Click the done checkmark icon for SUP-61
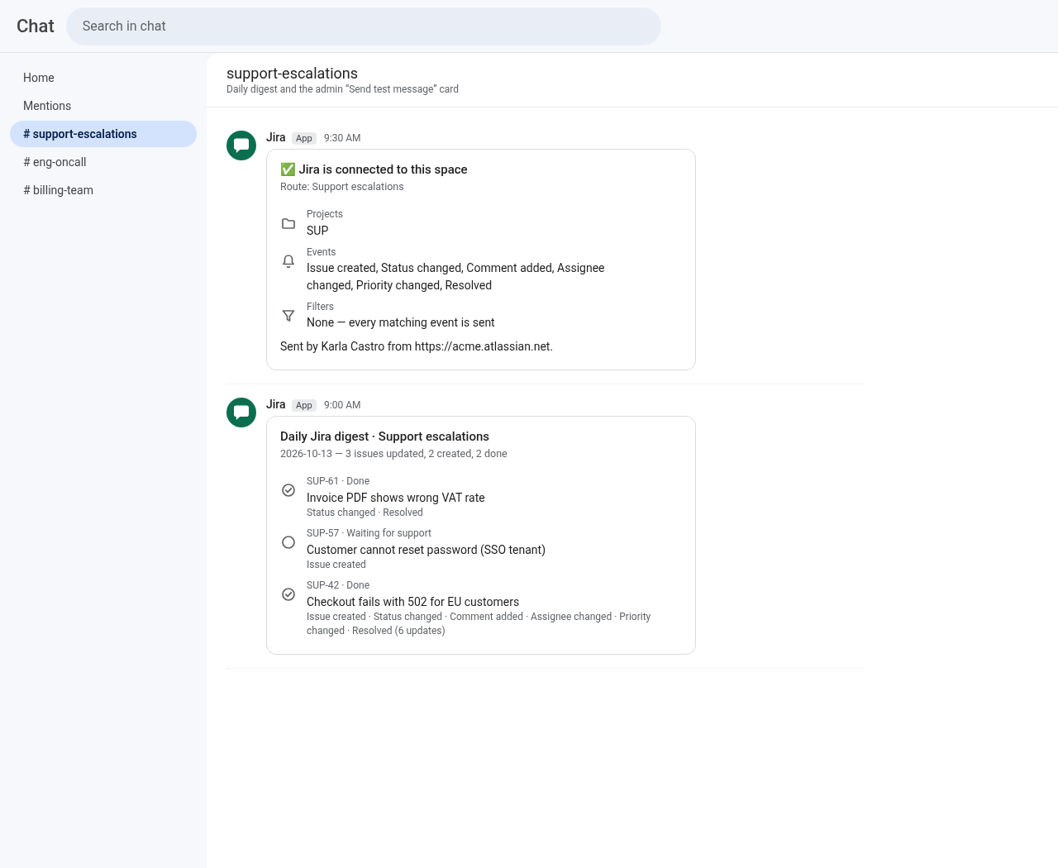This screenshot has width=1058, height=868. (288, 490)
